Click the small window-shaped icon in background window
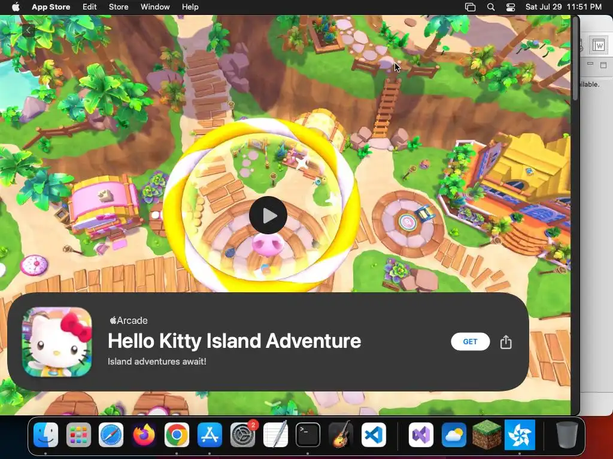This screenshot has width=613, height=459. tap(603, 65)
